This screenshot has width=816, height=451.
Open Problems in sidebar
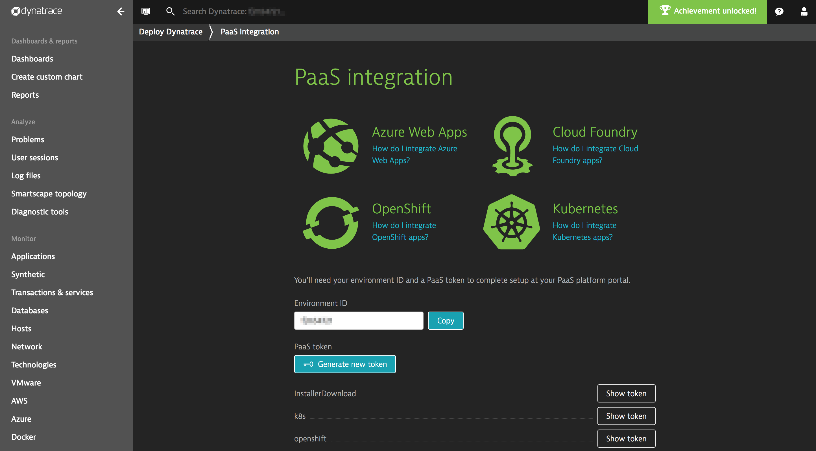point(28,139)
